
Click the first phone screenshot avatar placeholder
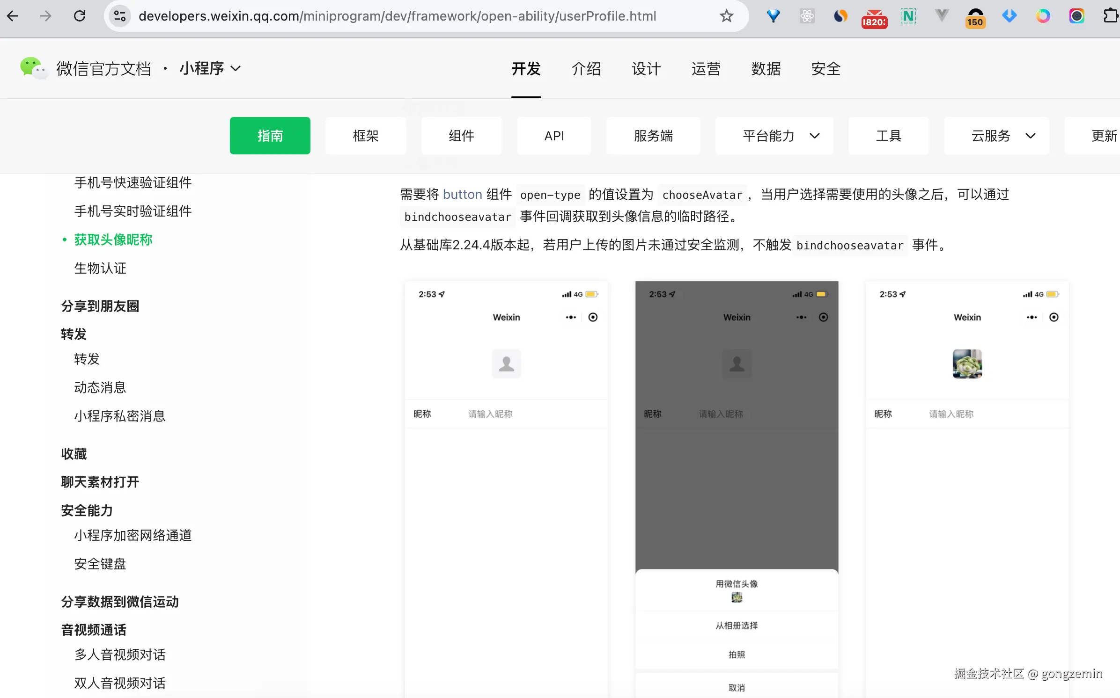point(506,364)
